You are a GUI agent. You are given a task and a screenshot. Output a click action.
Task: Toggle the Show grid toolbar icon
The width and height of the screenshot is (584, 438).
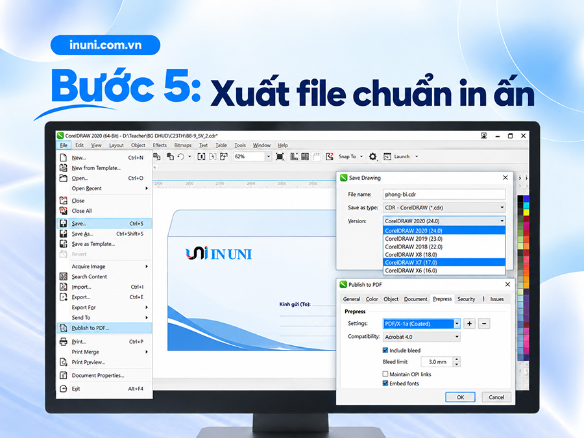pyautogui.click(x=305, y=156)
